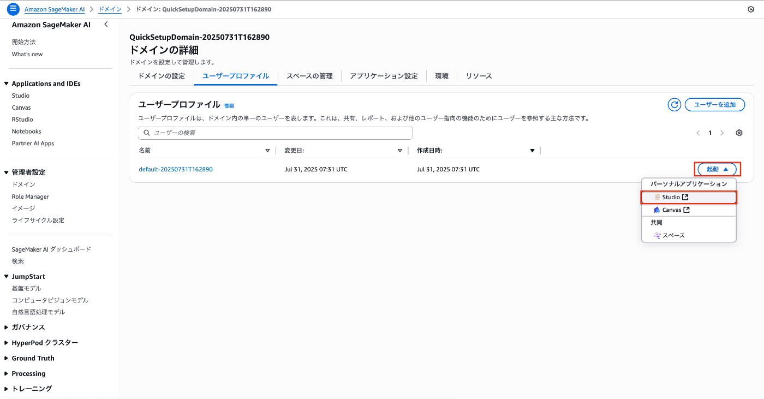Expand Ground Truth section
This screenshot has width=764, height=399.
7,359
